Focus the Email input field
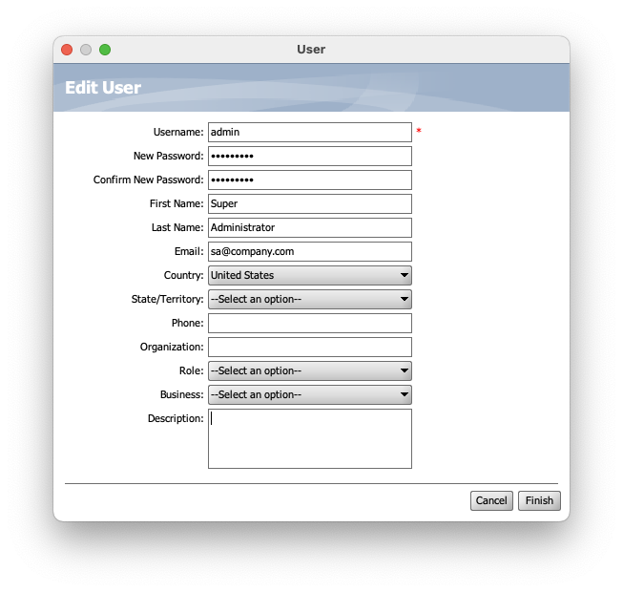The width and height of the screenshot is (623, 592). pyautogui.click(x=309, y=251)
